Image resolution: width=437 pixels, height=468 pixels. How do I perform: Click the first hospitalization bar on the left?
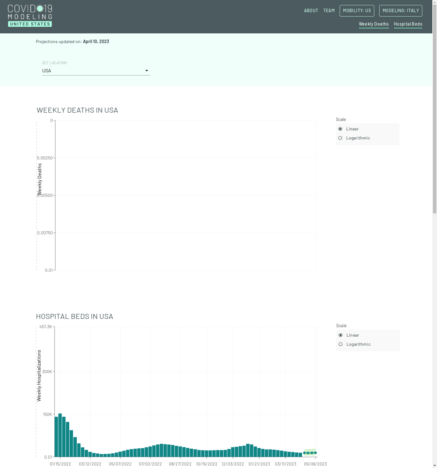[x=56, y=437]
